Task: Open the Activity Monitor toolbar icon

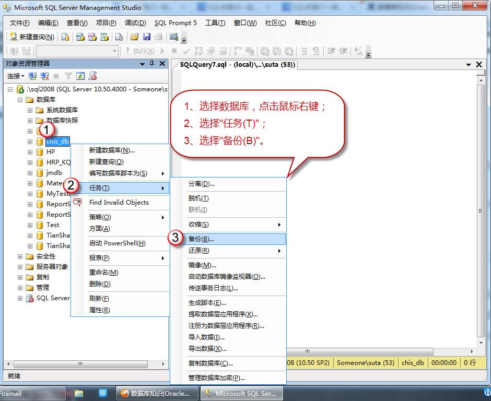Action: pos(174,37)
